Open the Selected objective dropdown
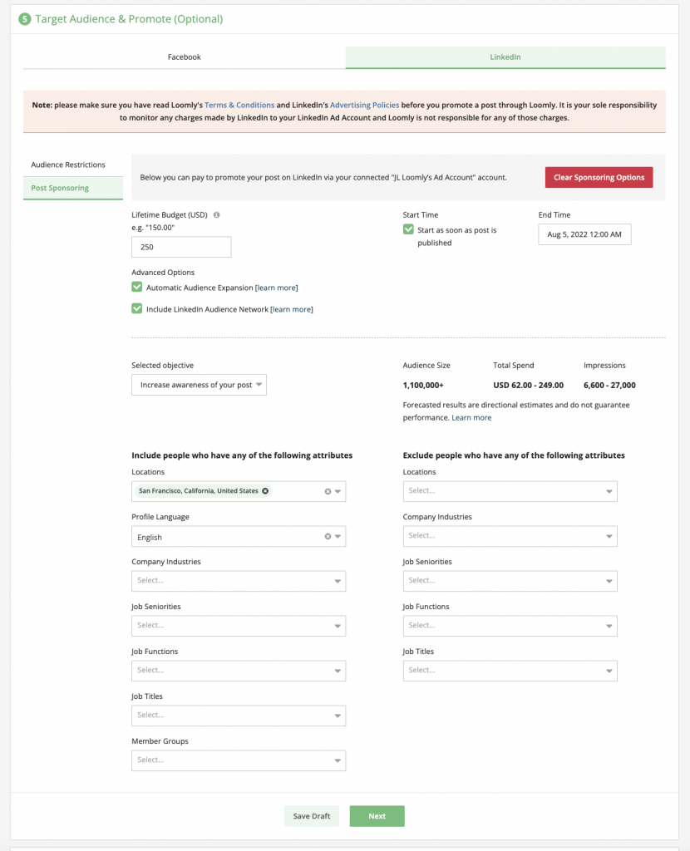The image size is (690, 851). [x=198, y=385]
